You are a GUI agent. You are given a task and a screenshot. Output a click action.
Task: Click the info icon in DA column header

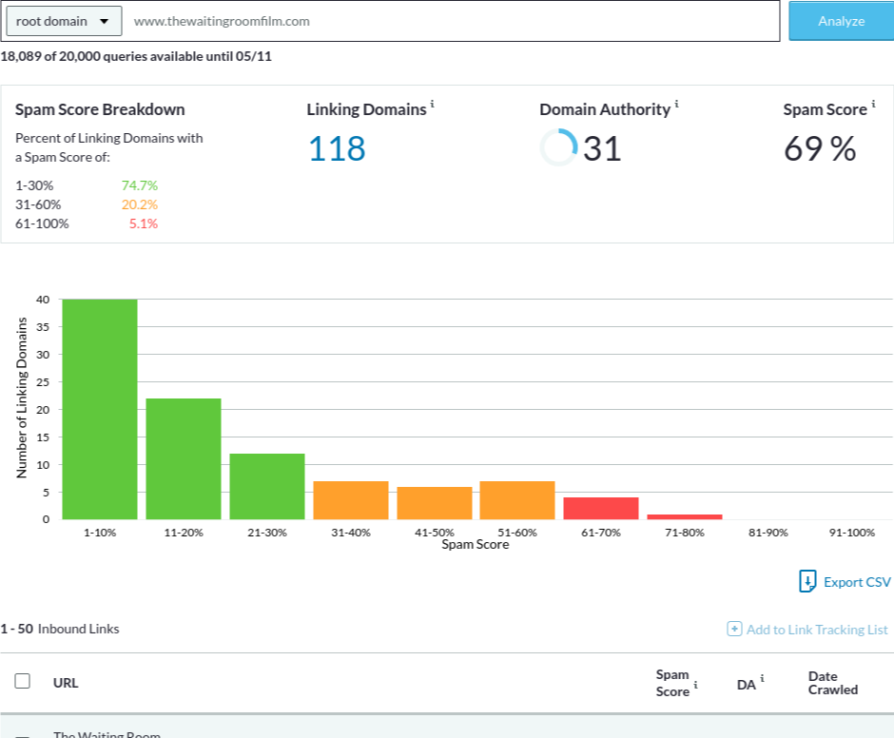[762, 679]
